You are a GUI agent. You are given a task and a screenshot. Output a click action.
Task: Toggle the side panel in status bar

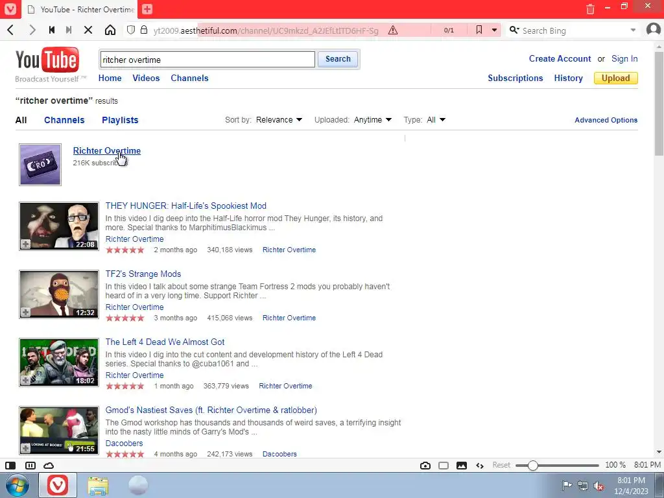10,466
